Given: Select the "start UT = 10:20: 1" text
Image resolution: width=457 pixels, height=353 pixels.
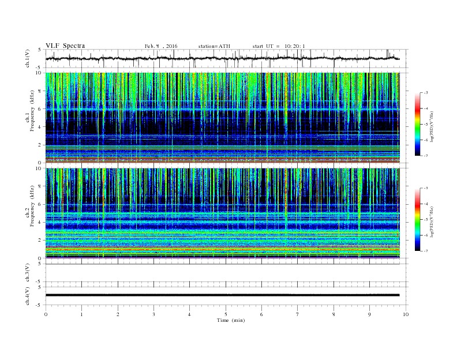Looking at the screenshot, I should [279, 46].
